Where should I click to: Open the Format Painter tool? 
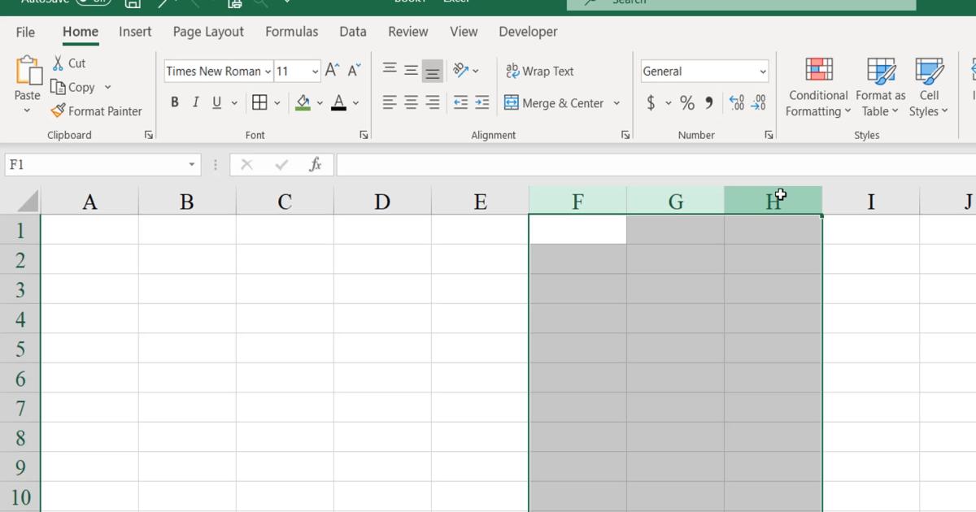[x=97, y=111]
